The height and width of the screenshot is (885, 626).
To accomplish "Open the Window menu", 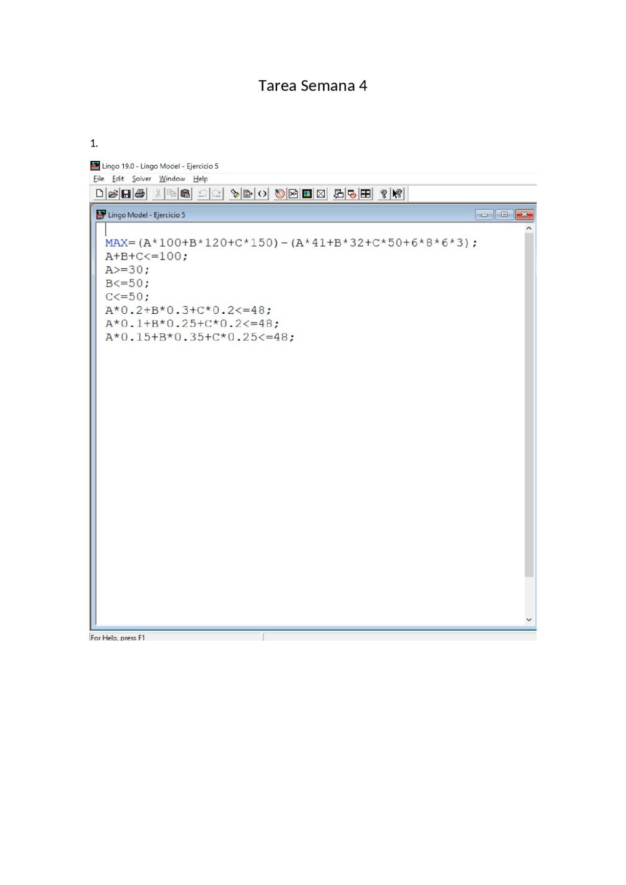I will [172, 179].
